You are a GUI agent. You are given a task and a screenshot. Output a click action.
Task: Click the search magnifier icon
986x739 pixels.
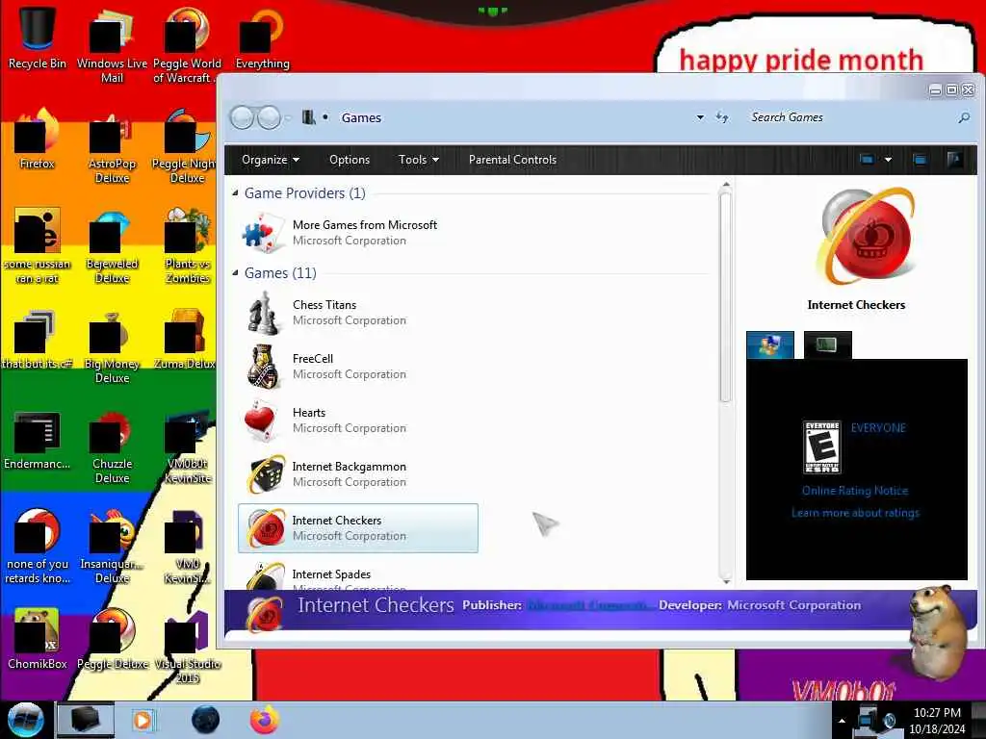point(963,117)
